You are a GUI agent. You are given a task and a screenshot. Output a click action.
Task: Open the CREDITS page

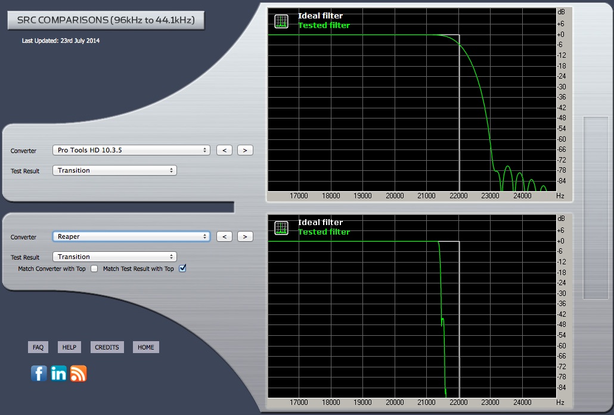coord(107,347)
